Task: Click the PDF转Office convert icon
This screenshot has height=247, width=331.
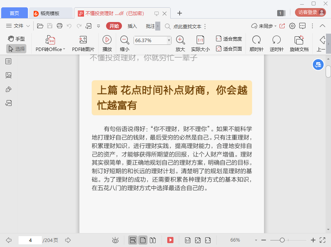Action: (x=50, y=40)
